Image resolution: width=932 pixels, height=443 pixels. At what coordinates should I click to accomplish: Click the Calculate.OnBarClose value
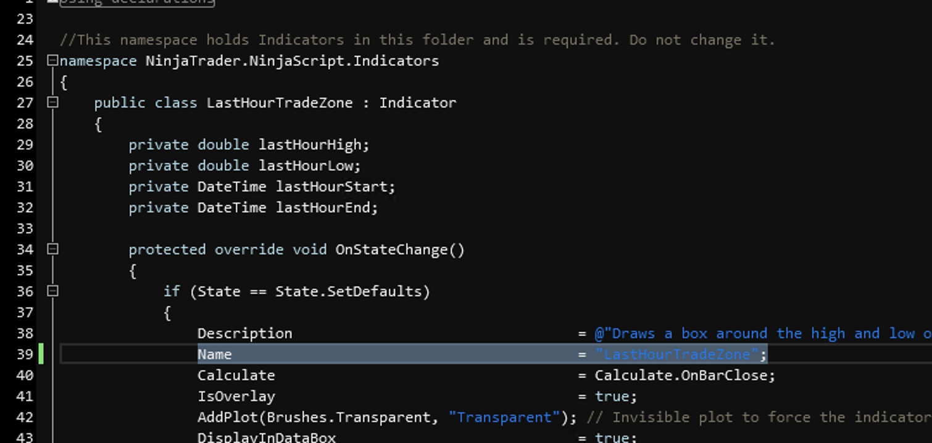pyautogui.click(x=684, y=375)
